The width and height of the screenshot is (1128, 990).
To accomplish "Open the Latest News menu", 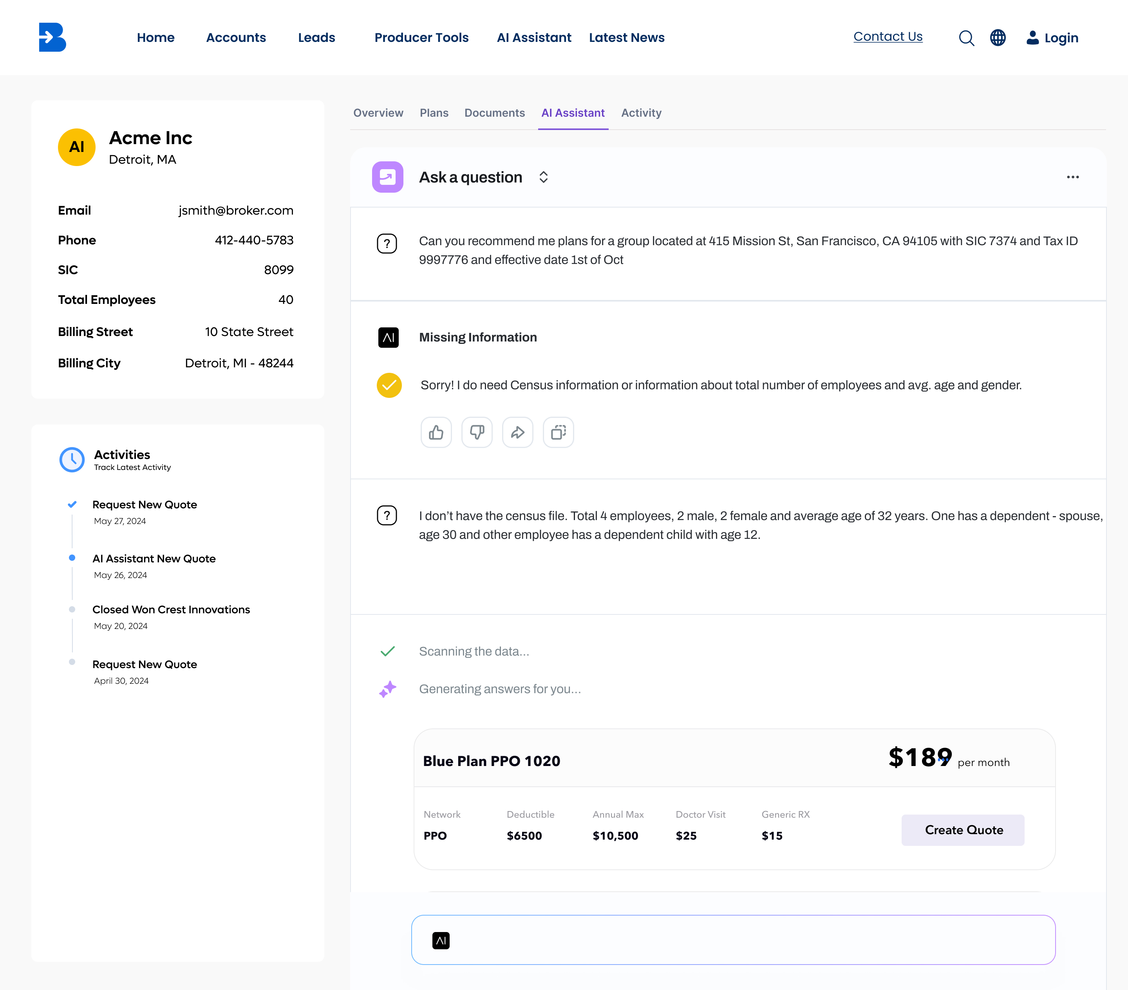I will coord(627,38).
